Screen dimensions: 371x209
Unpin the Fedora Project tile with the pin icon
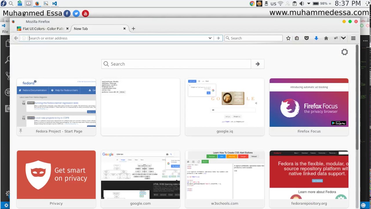pos(21,131)
